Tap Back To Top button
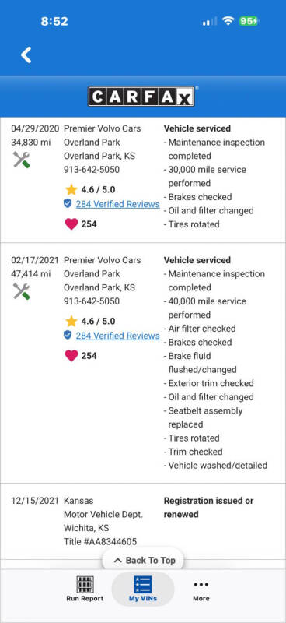 click(x=144, y=561)
